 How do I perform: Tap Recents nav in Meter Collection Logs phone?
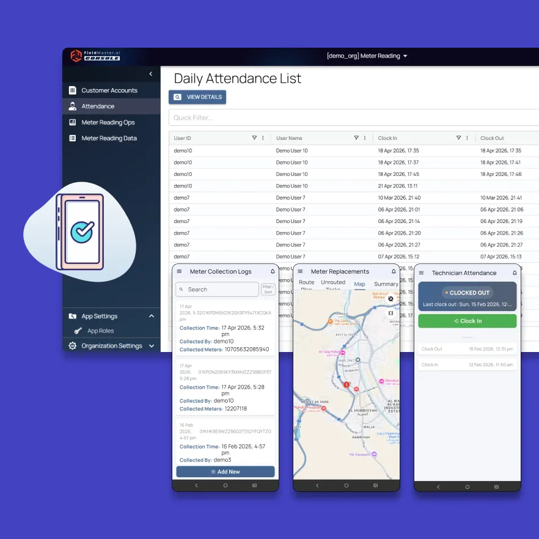click(255, 485)
